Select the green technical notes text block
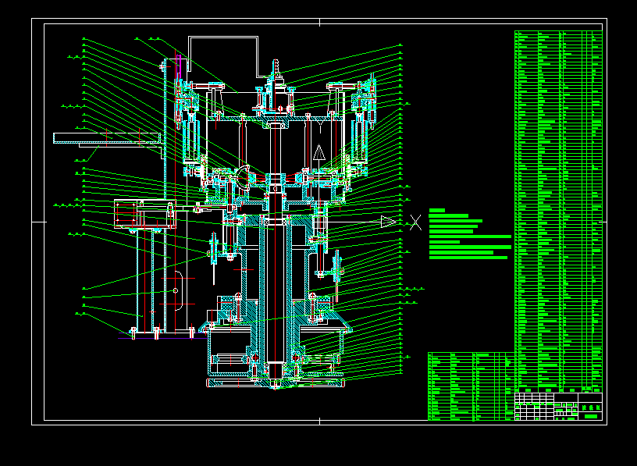The image size is (637, 466). pyautogui.click(x=470, y=237)
